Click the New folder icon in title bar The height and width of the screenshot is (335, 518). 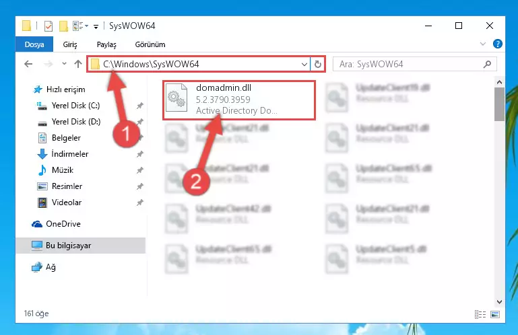(63, 26)
